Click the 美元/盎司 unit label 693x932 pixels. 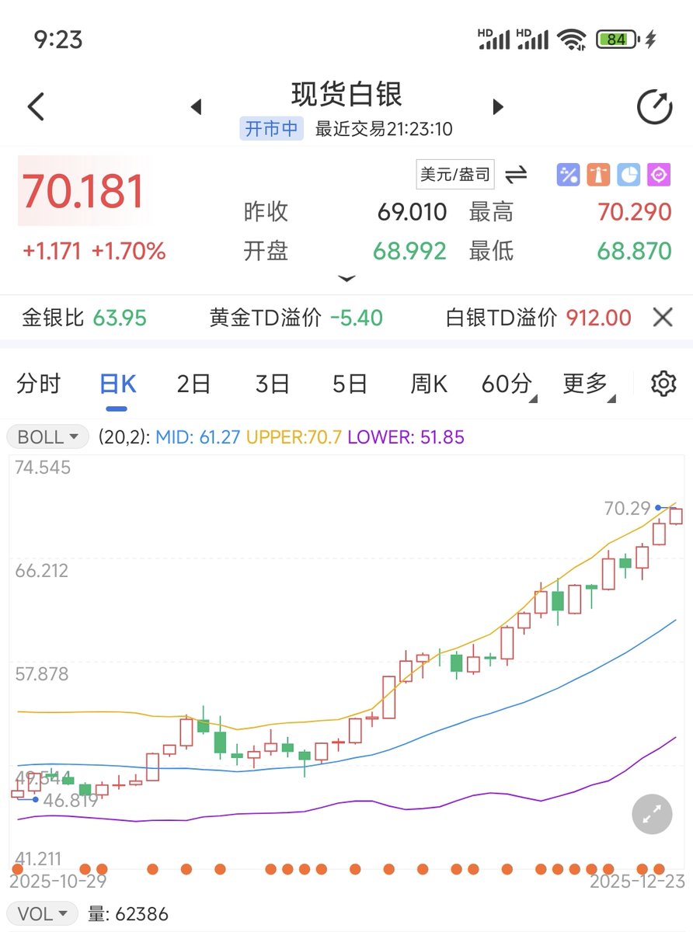tap(454, 173)
